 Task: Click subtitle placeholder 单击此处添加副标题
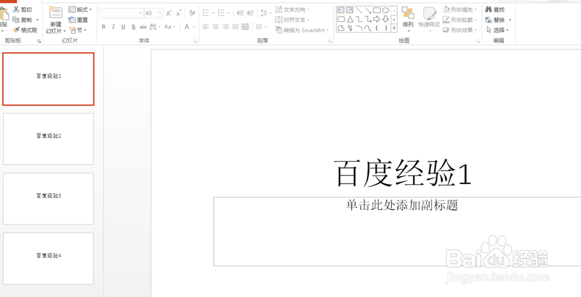pos(402,205)
